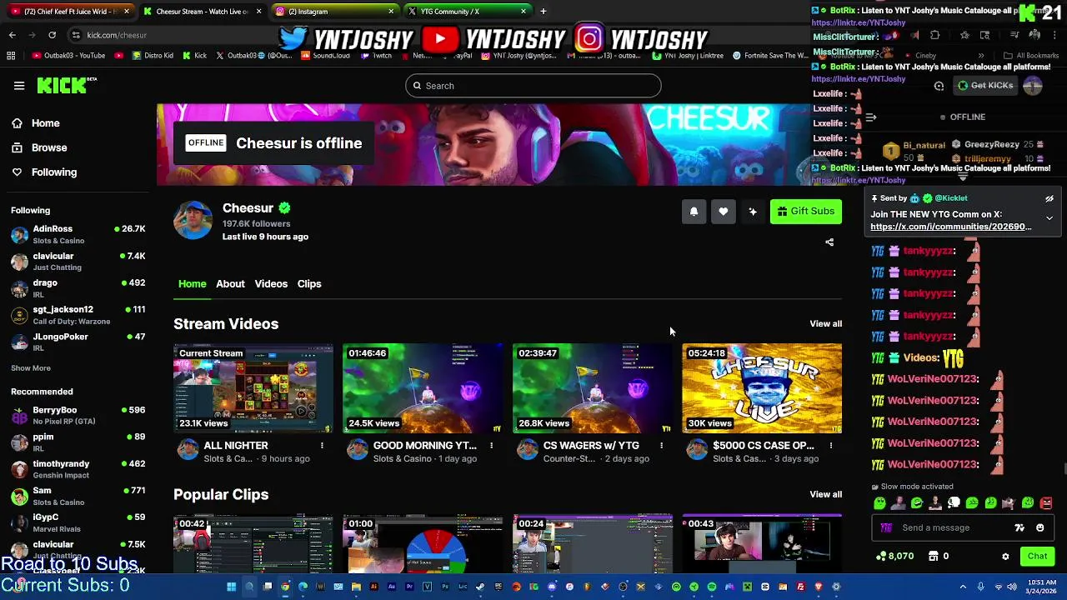The height and width of the screenshot is (600, 1067).
Task: Go back in browser history
Action: tap(12, 35)
